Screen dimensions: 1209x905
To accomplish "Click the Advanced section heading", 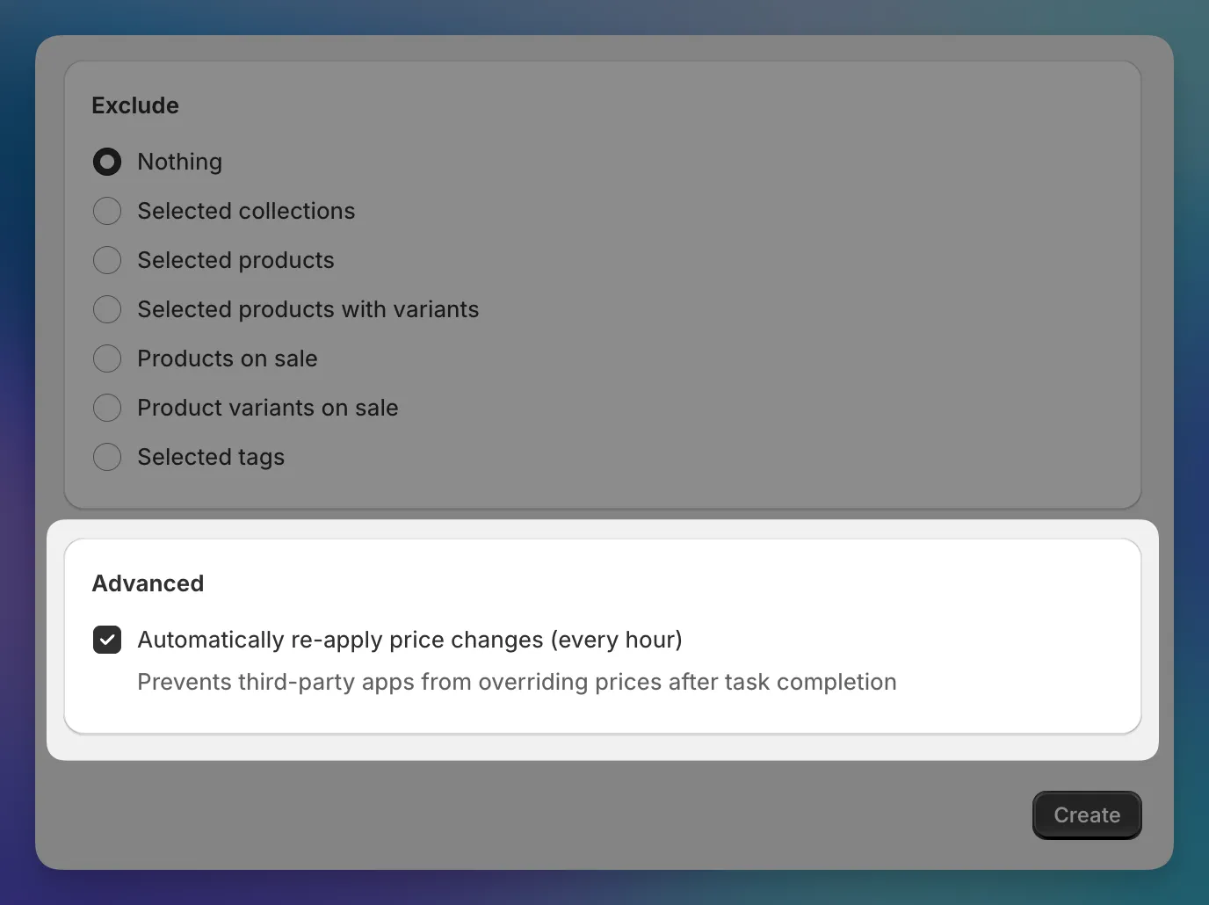I will click(148, 583).
